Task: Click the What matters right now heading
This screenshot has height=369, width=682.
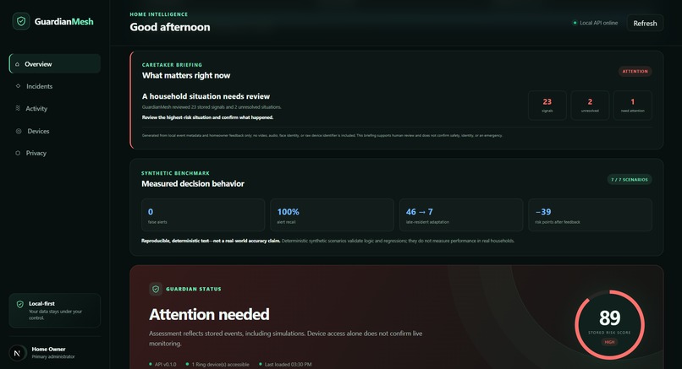Action: point(185,75)
